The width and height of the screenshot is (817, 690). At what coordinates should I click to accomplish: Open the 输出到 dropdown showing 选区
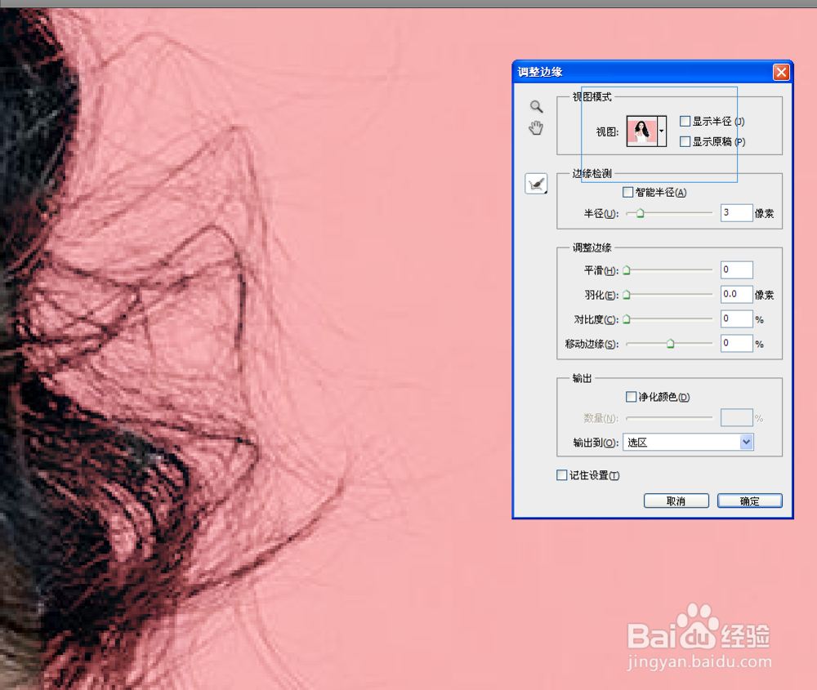click(x=688, y=442)
